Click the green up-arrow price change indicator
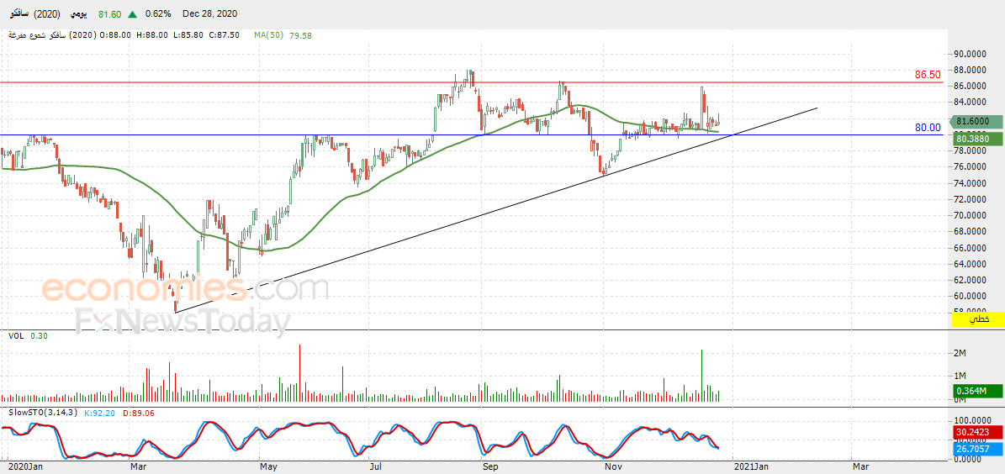Screen dimensions: 1005x474 (x=132, y=14)
